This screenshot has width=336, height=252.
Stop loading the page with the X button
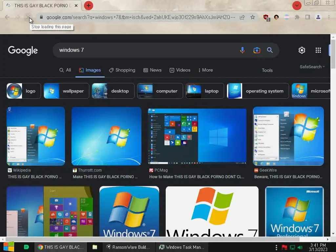click(28, 17)
